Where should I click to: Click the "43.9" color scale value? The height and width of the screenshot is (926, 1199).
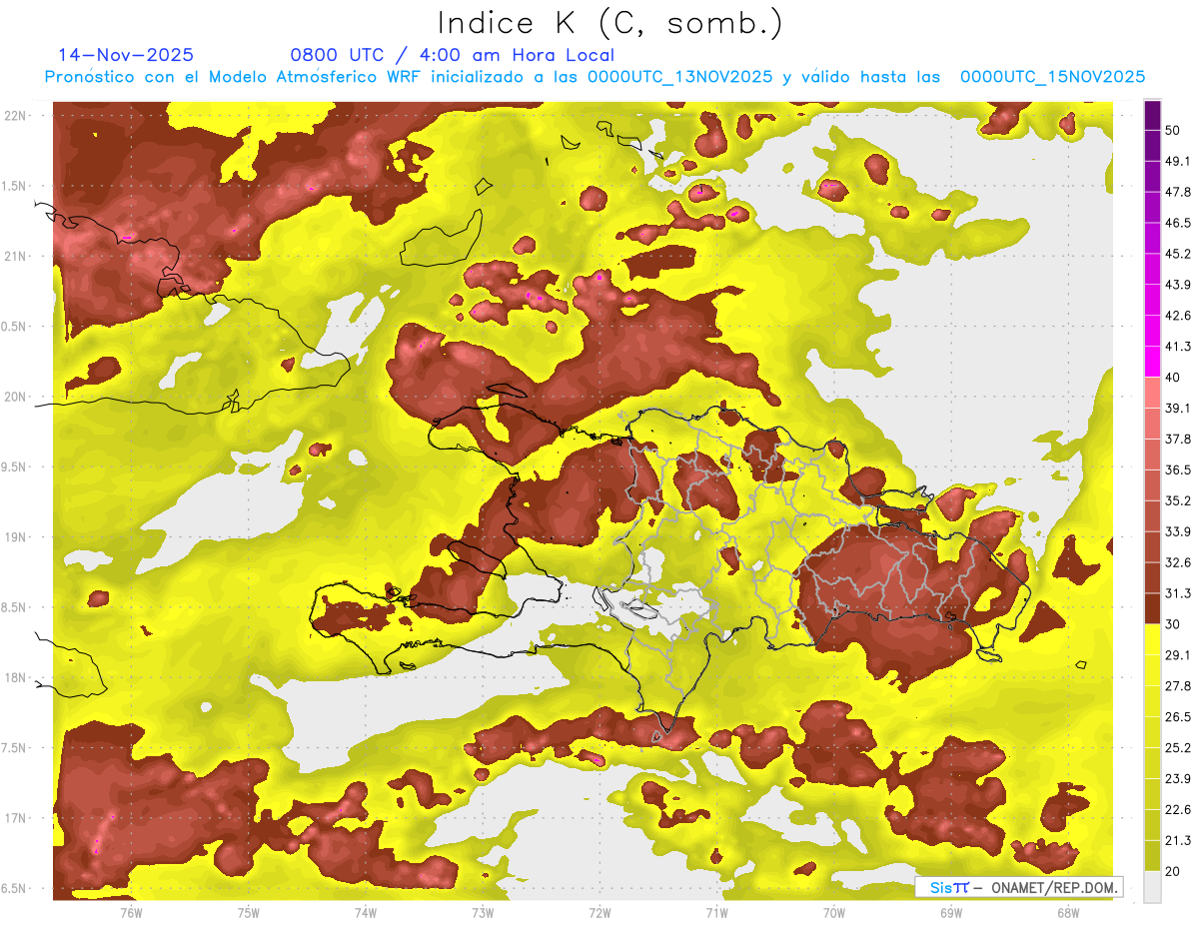pyautogui.click(x=1178, y=285)
